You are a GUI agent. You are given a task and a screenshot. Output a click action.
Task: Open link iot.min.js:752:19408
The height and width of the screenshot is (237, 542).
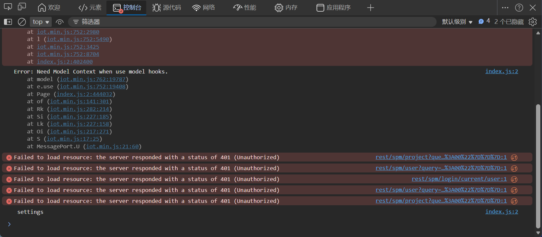click(x=92, y=86)
